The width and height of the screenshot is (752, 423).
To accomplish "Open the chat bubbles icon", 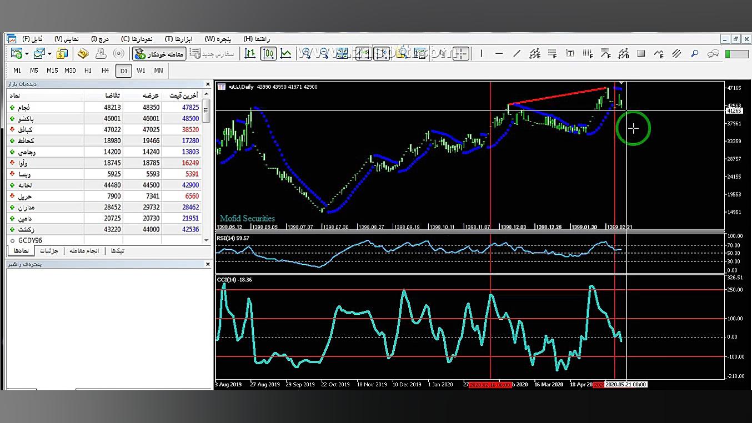I will [713, 54].
